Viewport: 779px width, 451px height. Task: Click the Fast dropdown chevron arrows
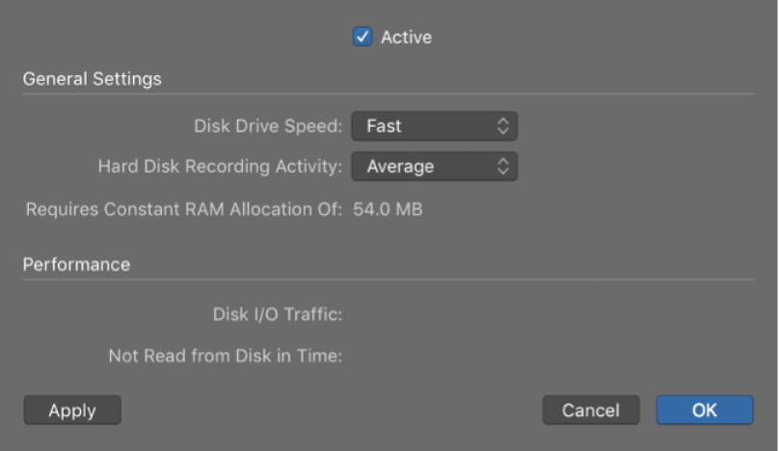[x=502, y=126]
